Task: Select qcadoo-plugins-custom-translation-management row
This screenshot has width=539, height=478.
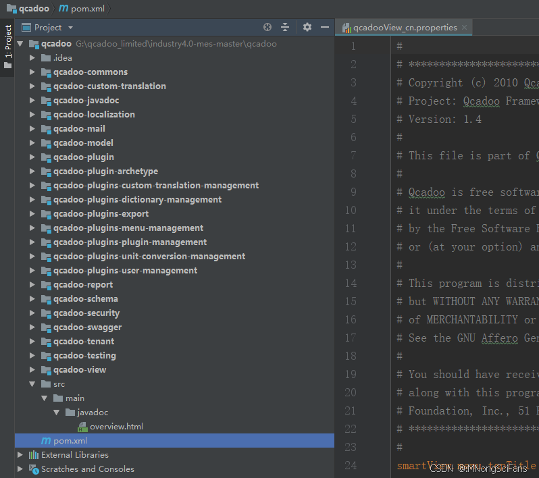Action: pos(175,185)
